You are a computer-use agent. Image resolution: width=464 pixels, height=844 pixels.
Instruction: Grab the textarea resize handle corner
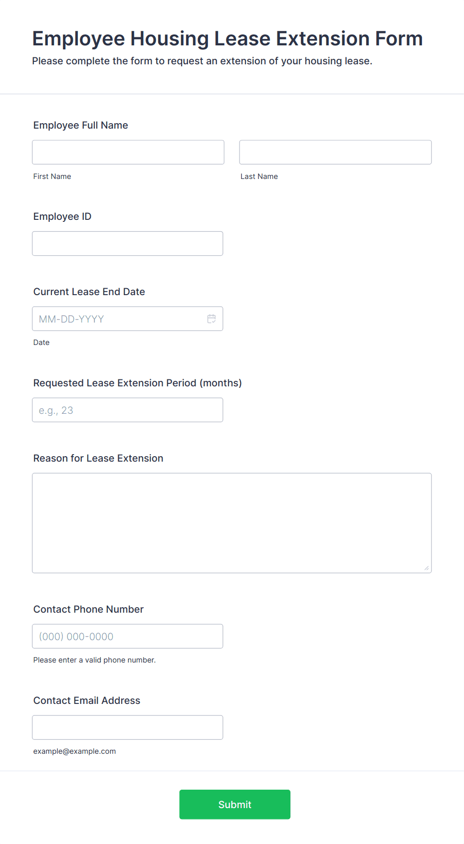pyautogui.click(x=427, y=568)
